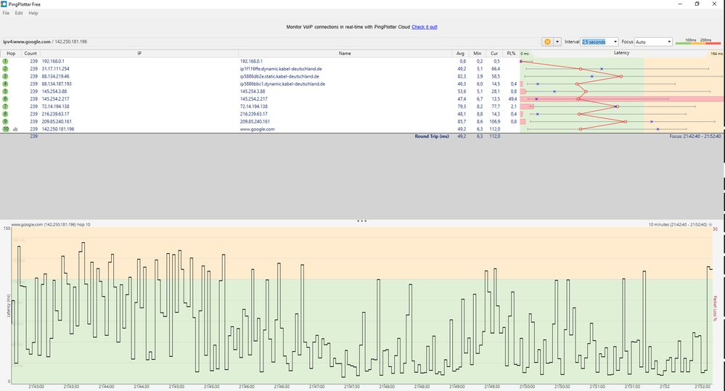The width and height of the screenshot is (725, 391).
Task: Select the hop 1 green circle icon
Action: click(6, 61)
